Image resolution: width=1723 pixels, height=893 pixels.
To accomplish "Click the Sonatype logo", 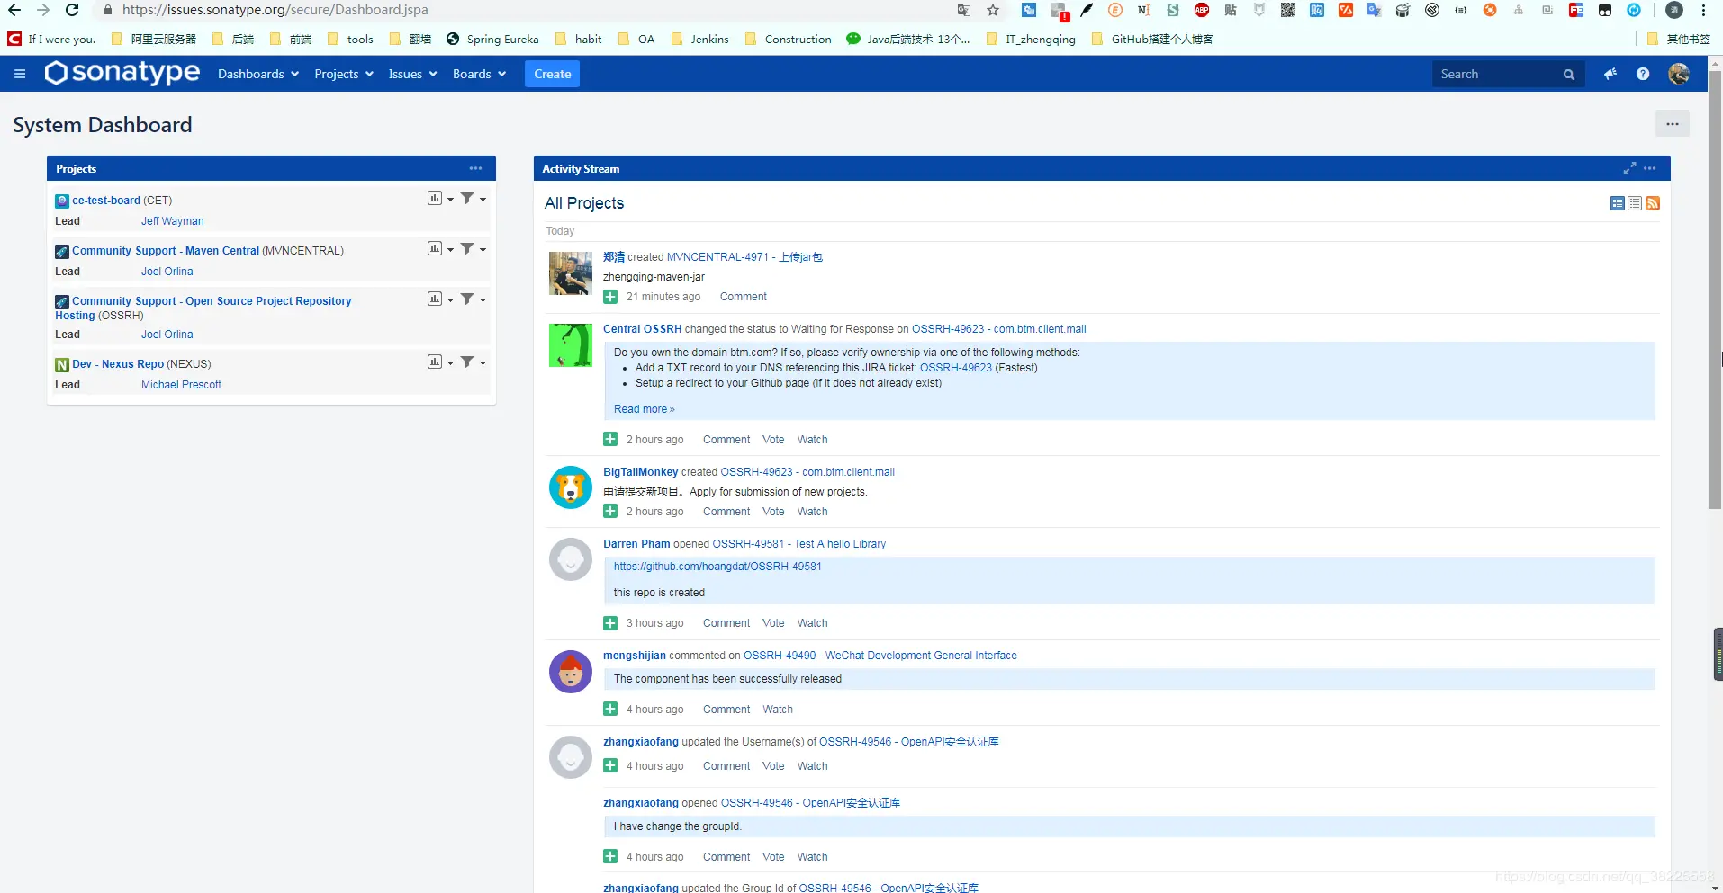I will 122,73.
